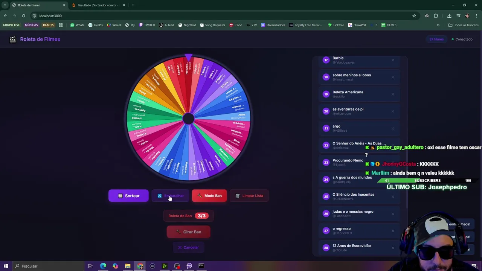Open the browser extensions menu
The image size is (482, 271).
(x=436, y=16)
